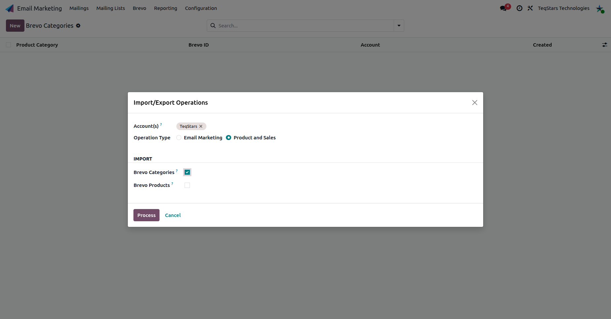Screen dimensions: 611x319
Task: Toggle the select-all rows checkbox
Action: (x=9, y=45)
